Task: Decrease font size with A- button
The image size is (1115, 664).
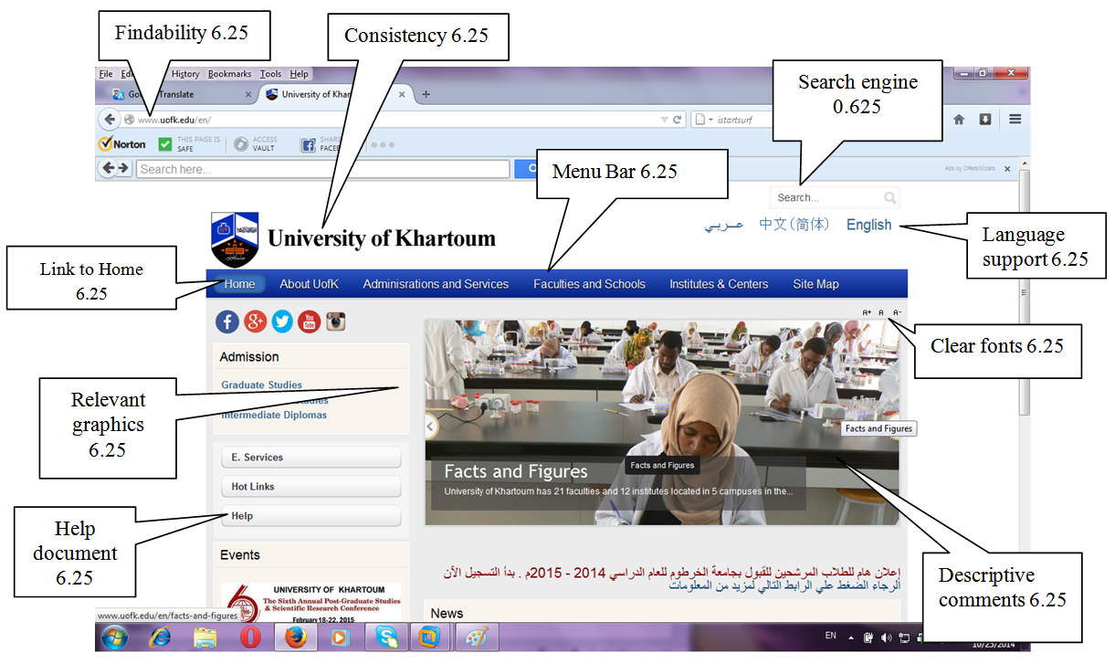Action: tap(897, 312)
